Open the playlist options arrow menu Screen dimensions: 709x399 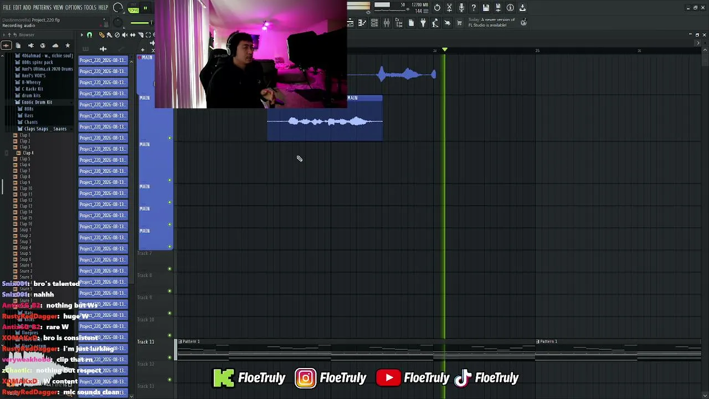click(81, 35)
